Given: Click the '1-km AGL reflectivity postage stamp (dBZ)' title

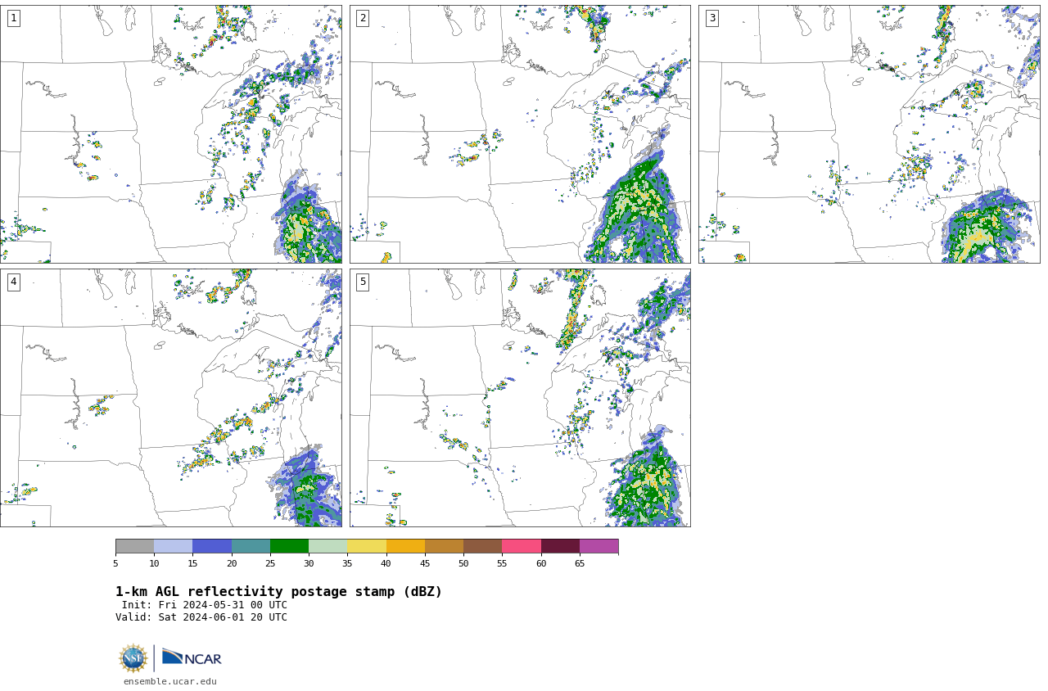Looking at the screenshot, I should [278, 592].
